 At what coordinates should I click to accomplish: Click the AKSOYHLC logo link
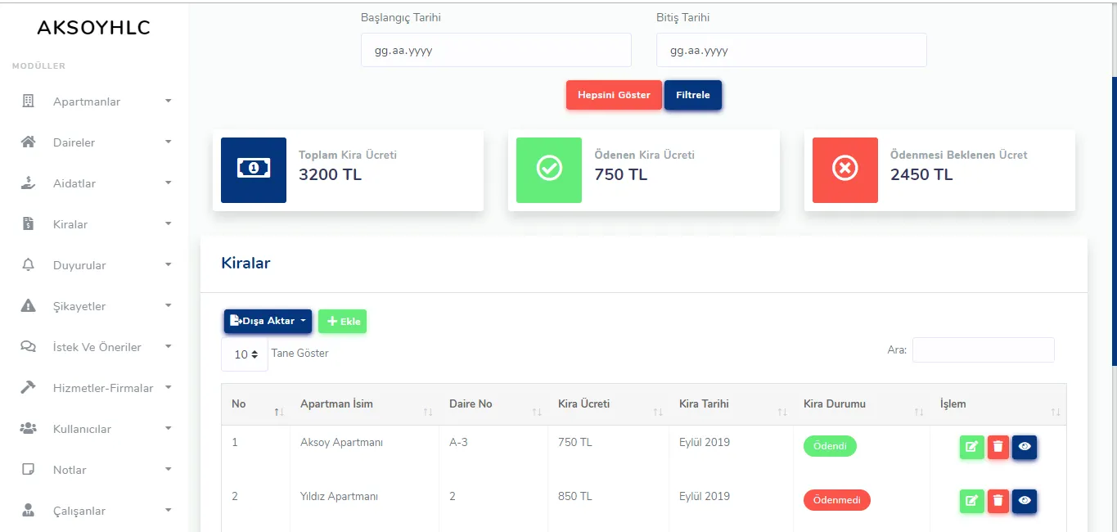click(x=94, y=28)
